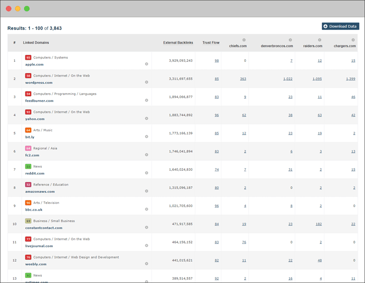Viewport: 365px width, 283px height.
Task: Open the gear menu for wordpress.com
Action: pos(147,82)
